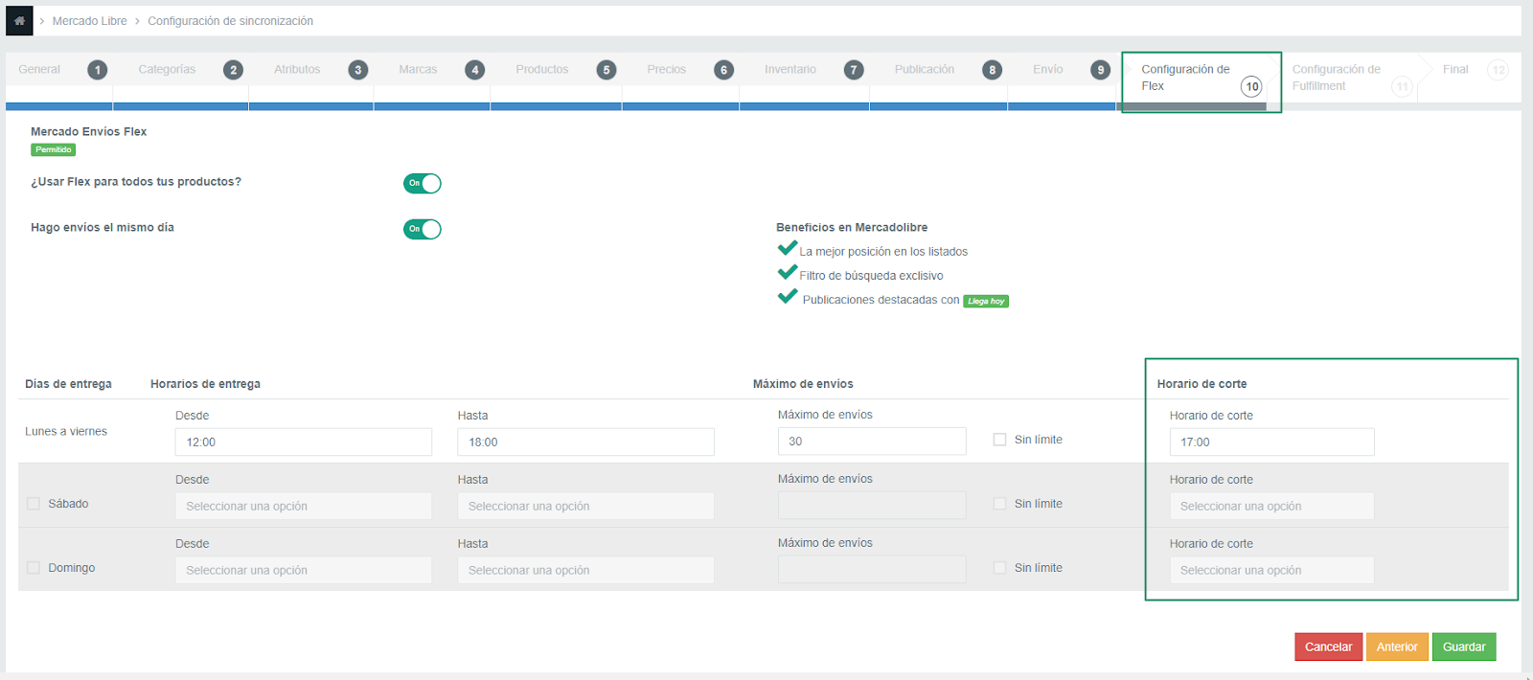Open Configuración de sincronización breadcrumb
The width and height of the screenshot is (1533, 680).
click(230, 21)
